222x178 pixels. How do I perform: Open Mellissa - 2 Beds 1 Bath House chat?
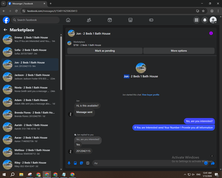click(x=30, y=152)
